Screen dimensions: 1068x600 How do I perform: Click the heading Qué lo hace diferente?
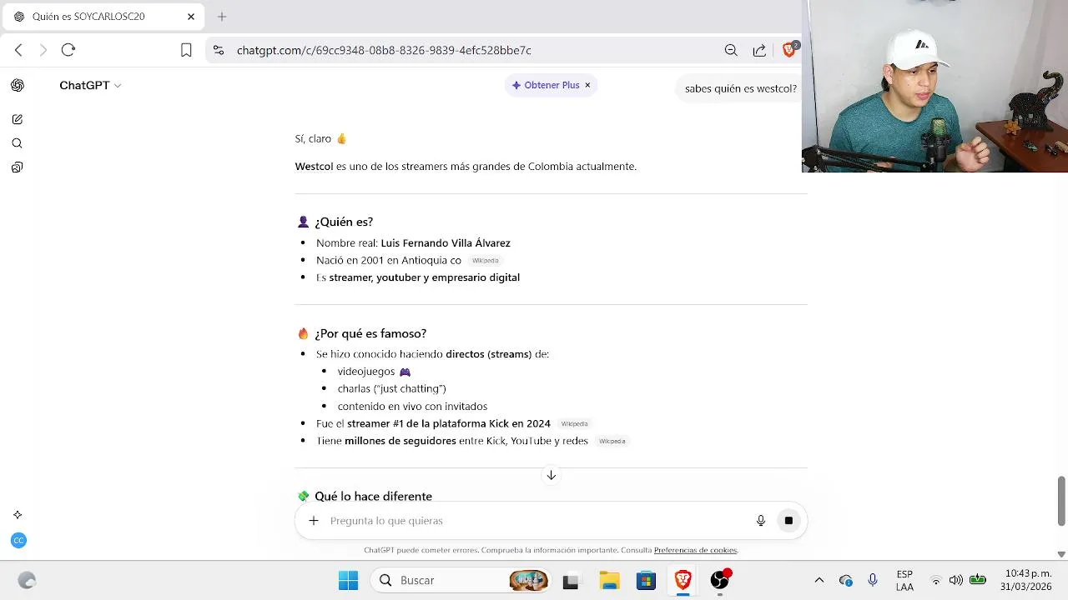(373, 496)
